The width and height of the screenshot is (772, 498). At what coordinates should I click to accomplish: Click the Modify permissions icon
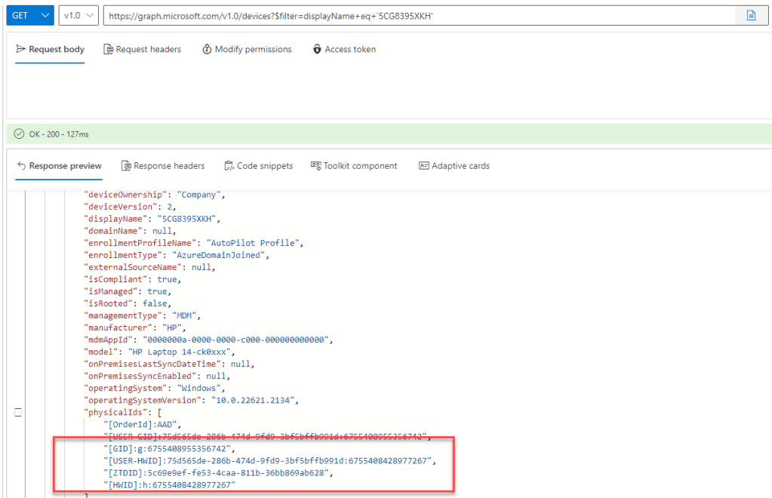(207, 49)
